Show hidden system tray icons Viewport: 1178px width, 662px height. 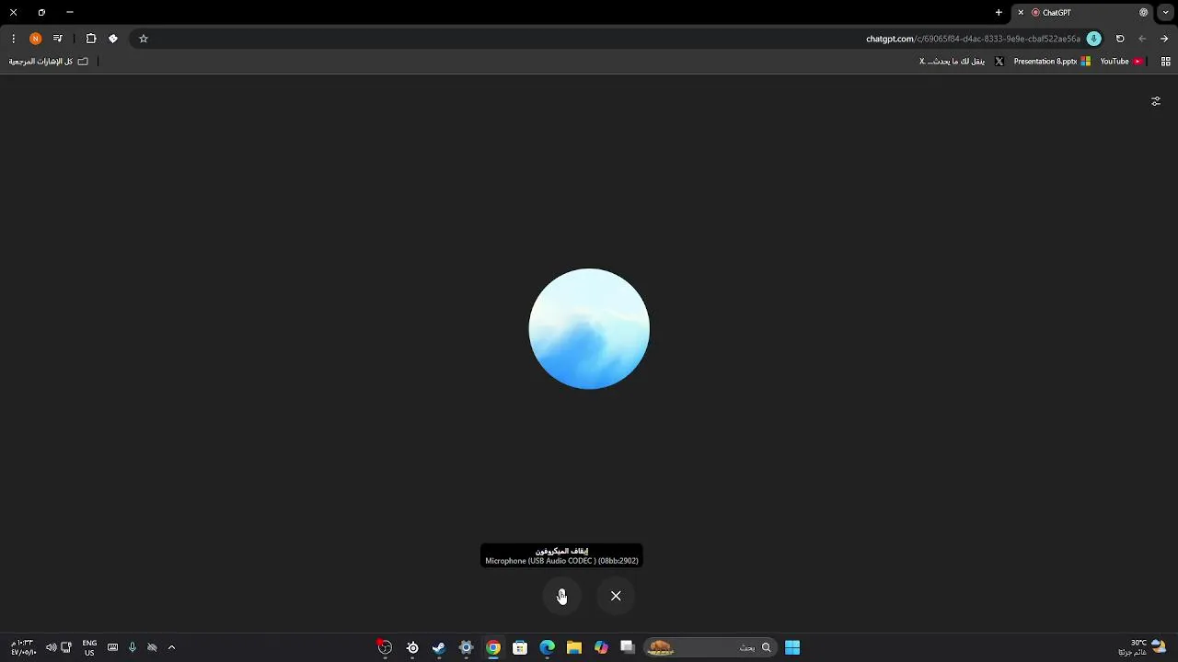pos(171,647)
